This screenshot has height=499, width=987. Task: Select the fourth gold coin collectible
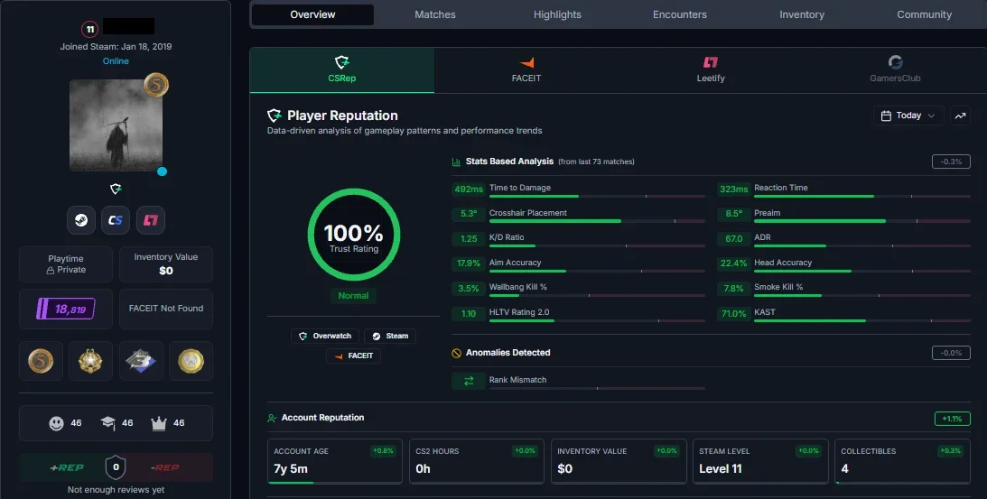click(x=191, y=361)
